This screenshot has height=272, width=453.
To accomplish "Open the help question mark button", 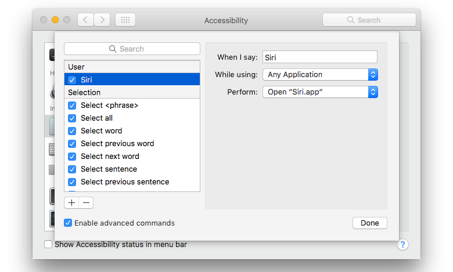I will pos(403,245).
